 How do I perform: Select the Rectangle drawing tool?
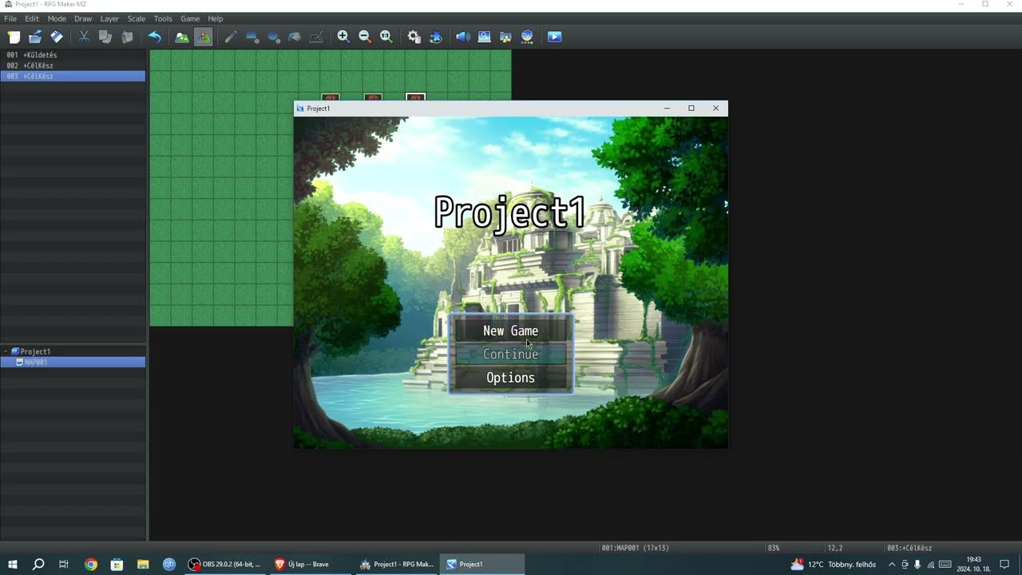click(x=252, y=37)
